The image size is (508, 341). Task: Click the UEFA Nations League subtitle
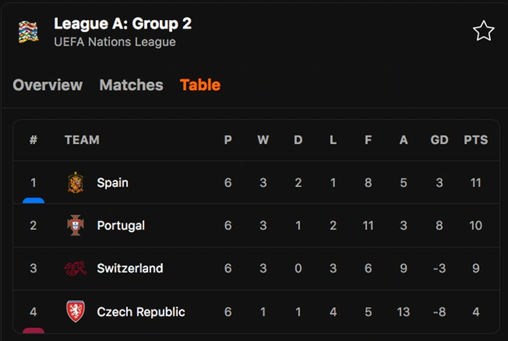coord(115,42)
